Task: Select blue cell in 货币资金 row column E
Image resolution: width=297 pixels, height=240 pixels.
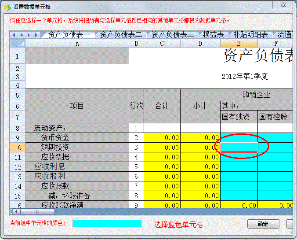Action: 239,138
